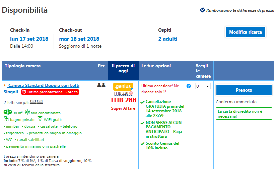Screen dimensions: 276x169
Task: Click the air conditioning snowflake icon
Action: 27,113
